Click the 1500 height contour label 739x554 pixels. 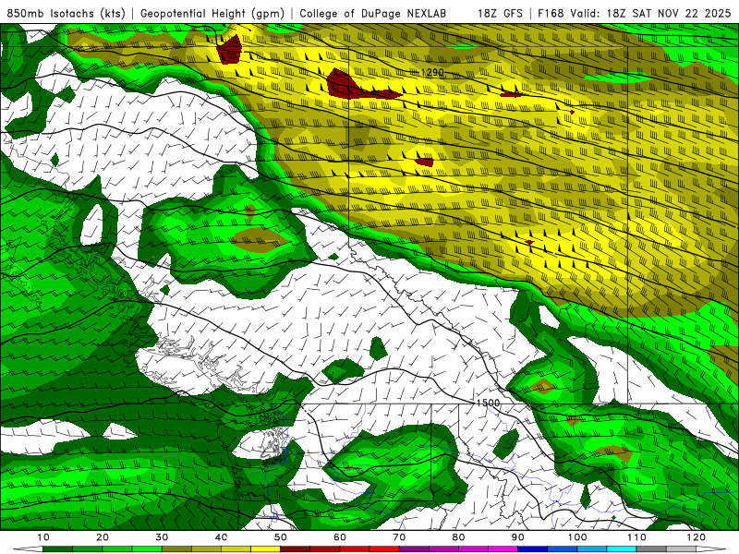coord(488,403)
